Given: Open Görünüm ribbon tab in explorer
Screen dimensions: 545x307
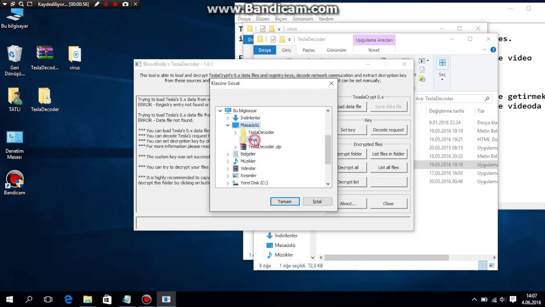Looking at the screenshot, I should pyautogui.click(x=336, y=50).
